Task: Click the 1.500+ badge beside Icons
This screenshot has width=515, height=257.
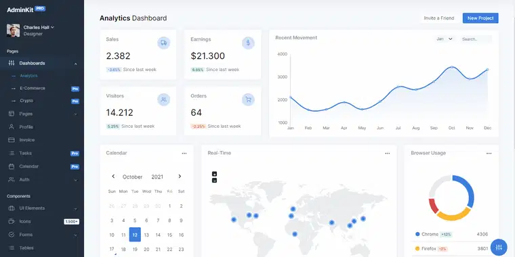Action: 71,222
